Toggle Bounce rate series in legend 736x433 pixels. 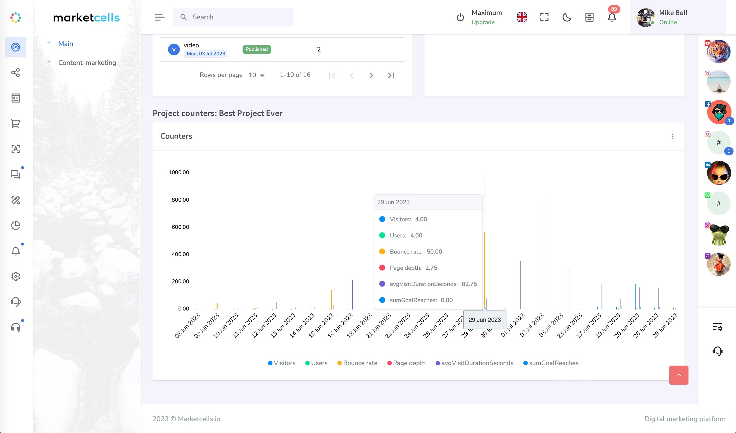[x=357, y=363]
